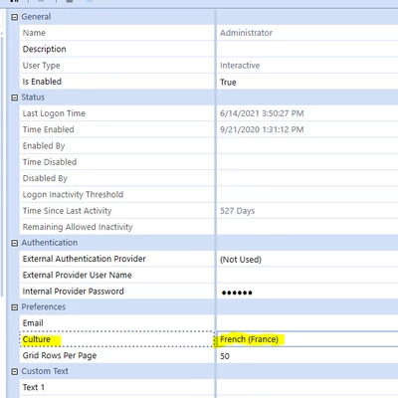Collapse the Preferences section

point(14,307)
